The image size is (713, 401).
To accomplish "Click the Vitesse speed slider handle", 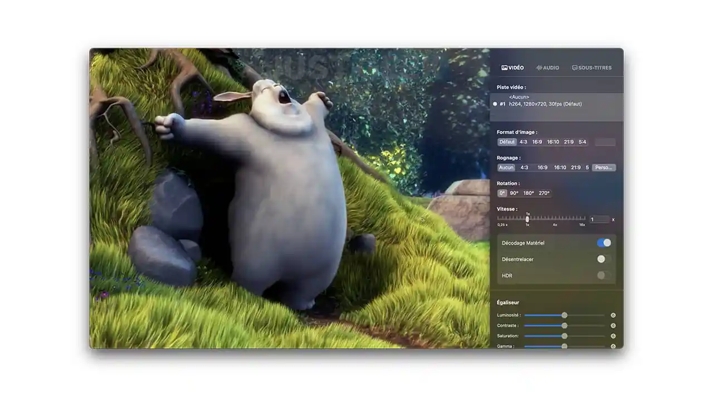I will click(528, 219).
